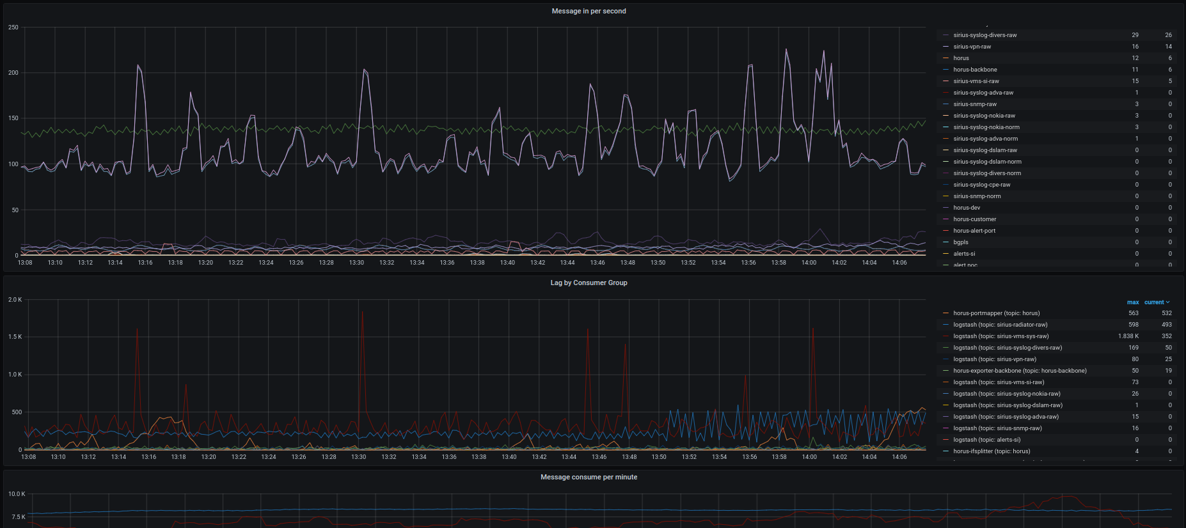
Task: Select horus-customer legend entry
Action: tap(974, 219)
